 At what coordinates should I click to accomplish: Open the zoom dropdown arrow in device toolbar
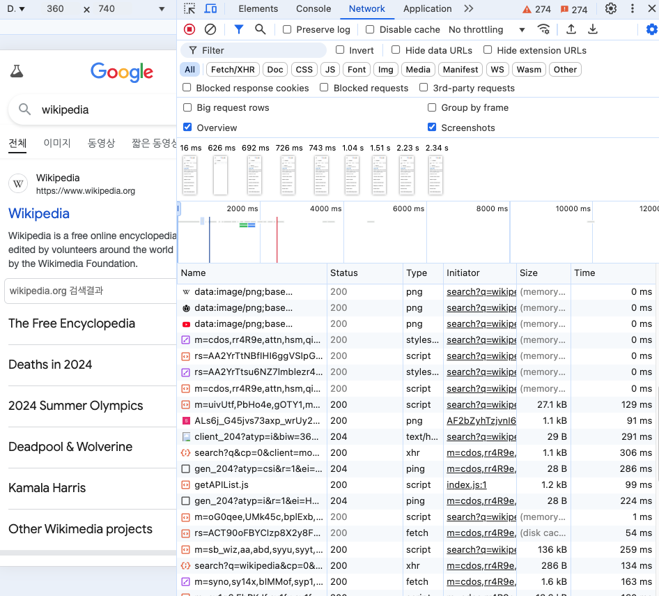162,9
